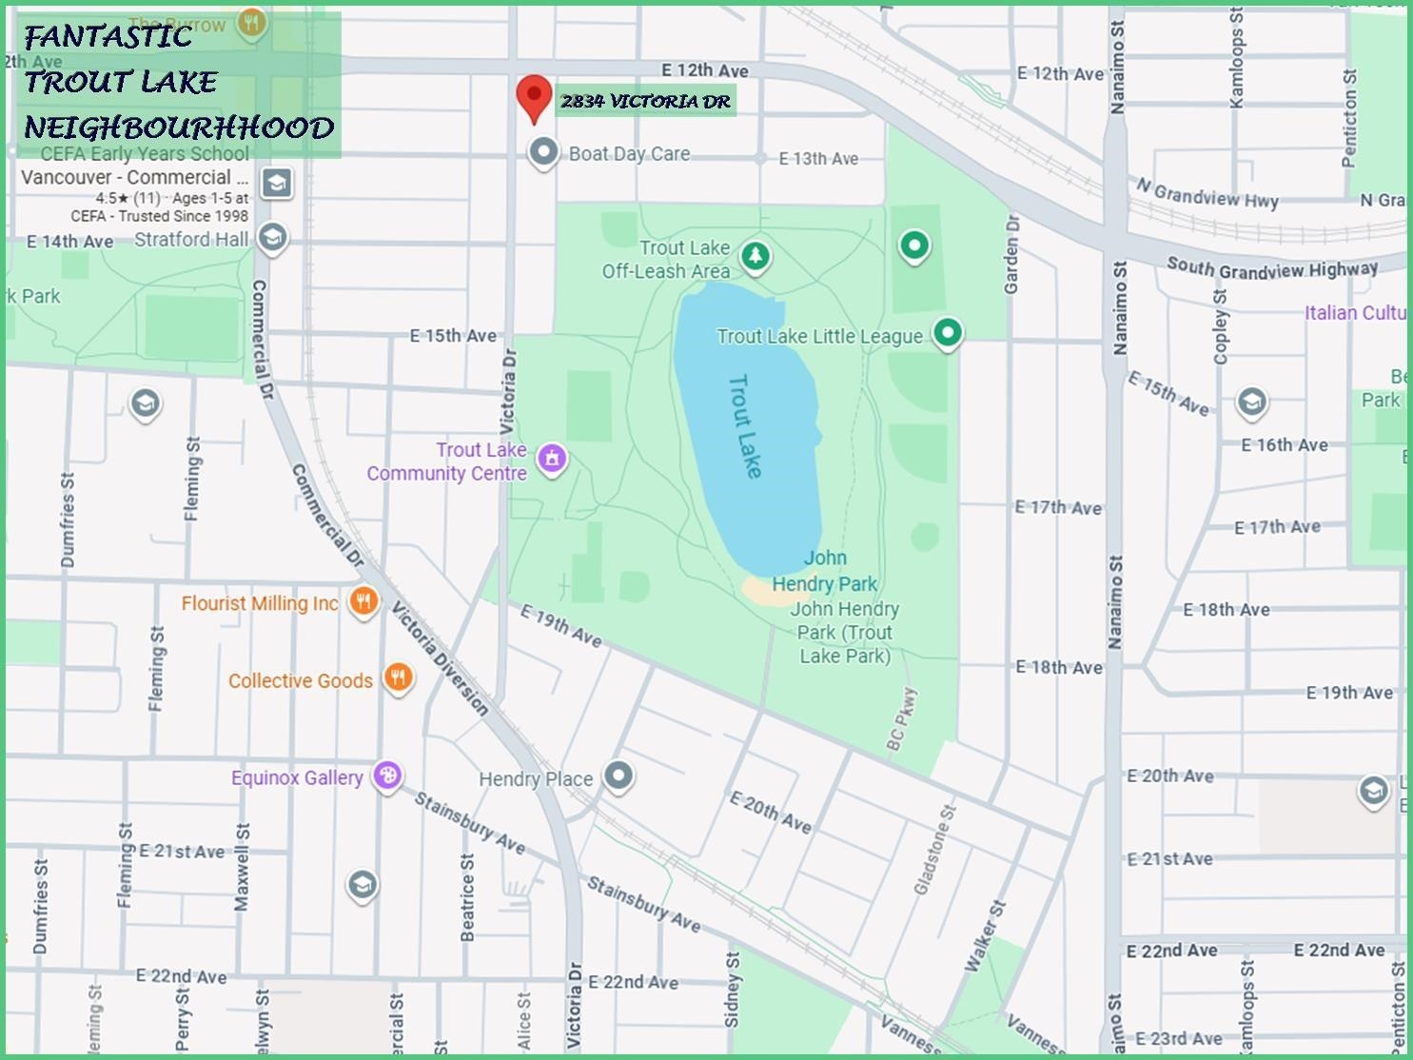
Task: Select the Perry St street label
Action: coord(183,1018)
